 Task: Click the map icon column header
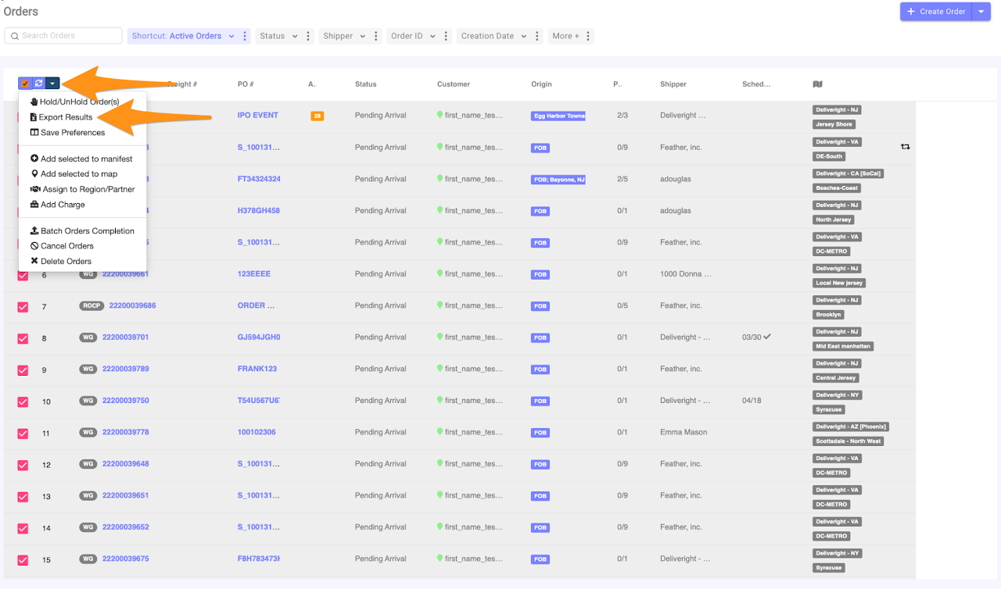pos(818,84)
